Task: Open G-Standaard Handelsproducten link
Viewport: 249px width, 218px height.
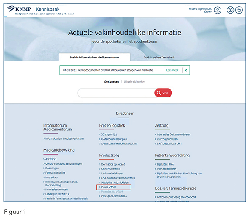Action: pyautogui.click(x=119, y=143)
